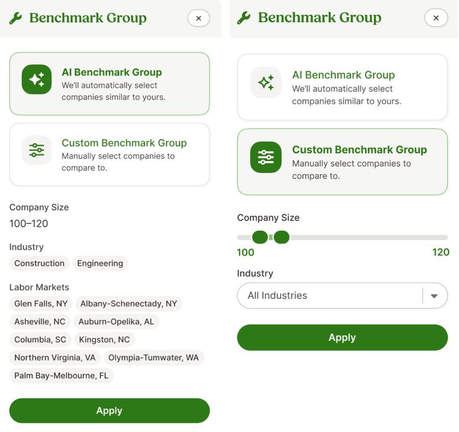Image resolution: width=459 pixels, height=432 pixels.
Task: Click the Engineering industry tag
Action: click(100, 263)
